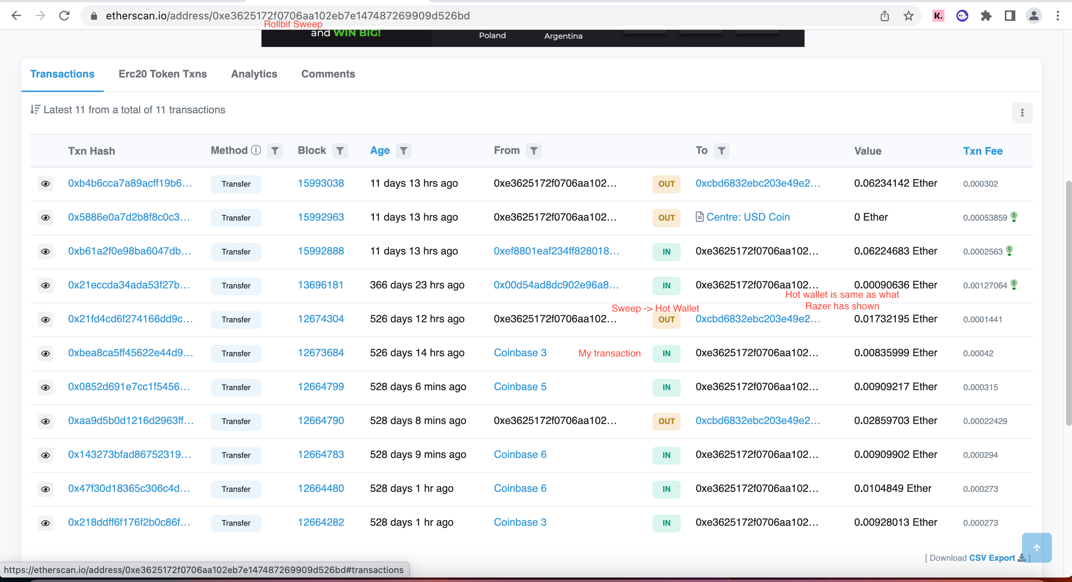Open the Block column filter
The image size is (1072, 582).
(340, 151)
